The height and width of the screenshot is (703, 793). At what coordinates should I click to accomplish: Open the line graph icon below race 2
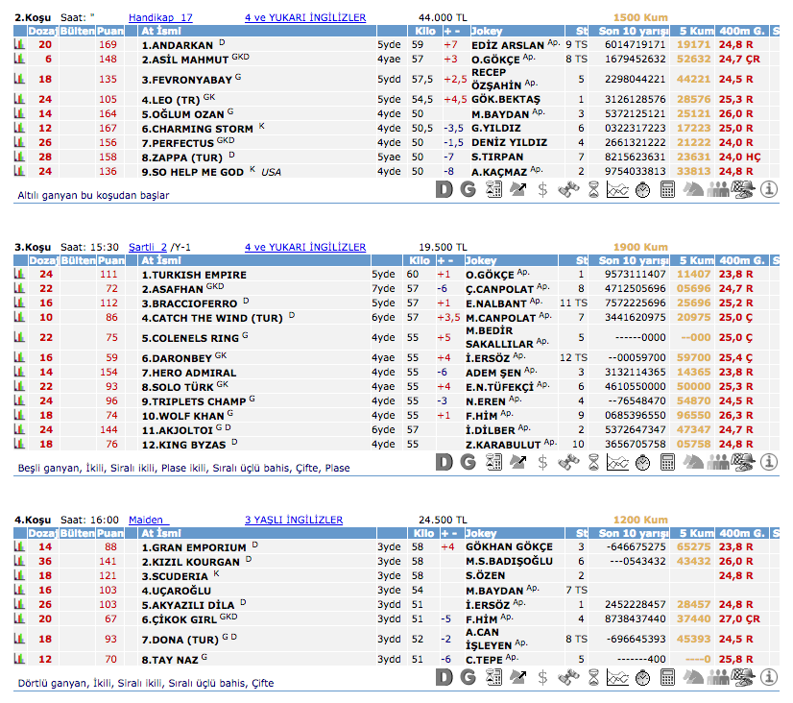(618, 189)
